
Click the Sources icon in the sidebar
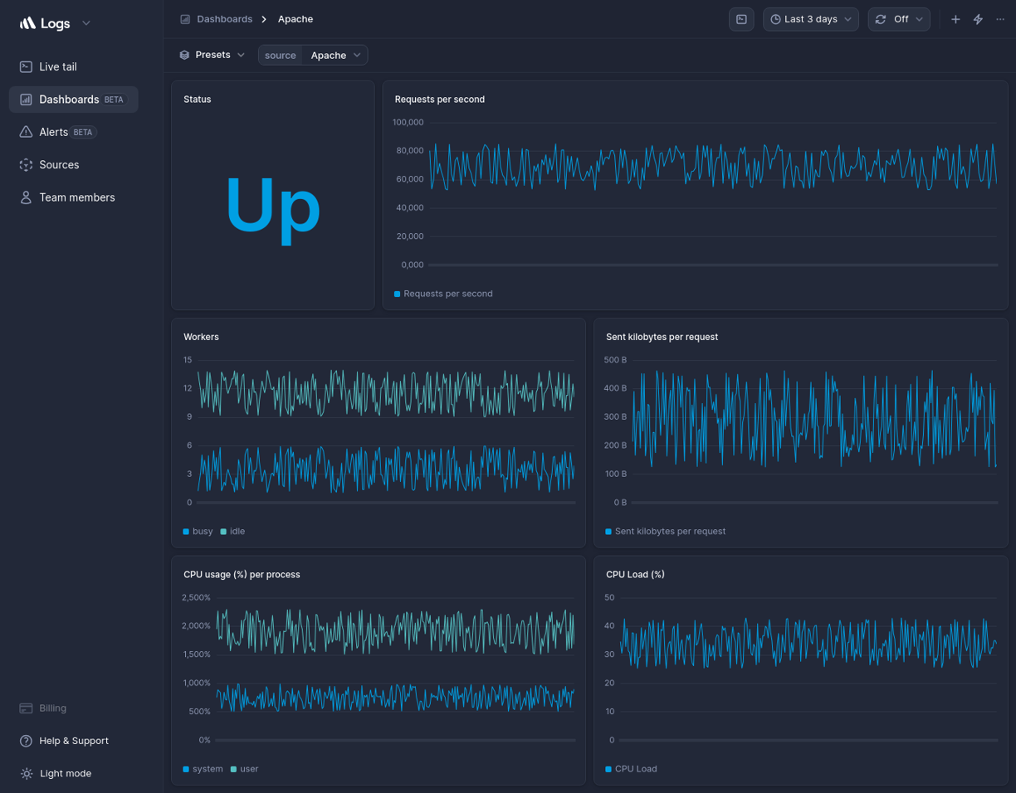tap(25, 164)
